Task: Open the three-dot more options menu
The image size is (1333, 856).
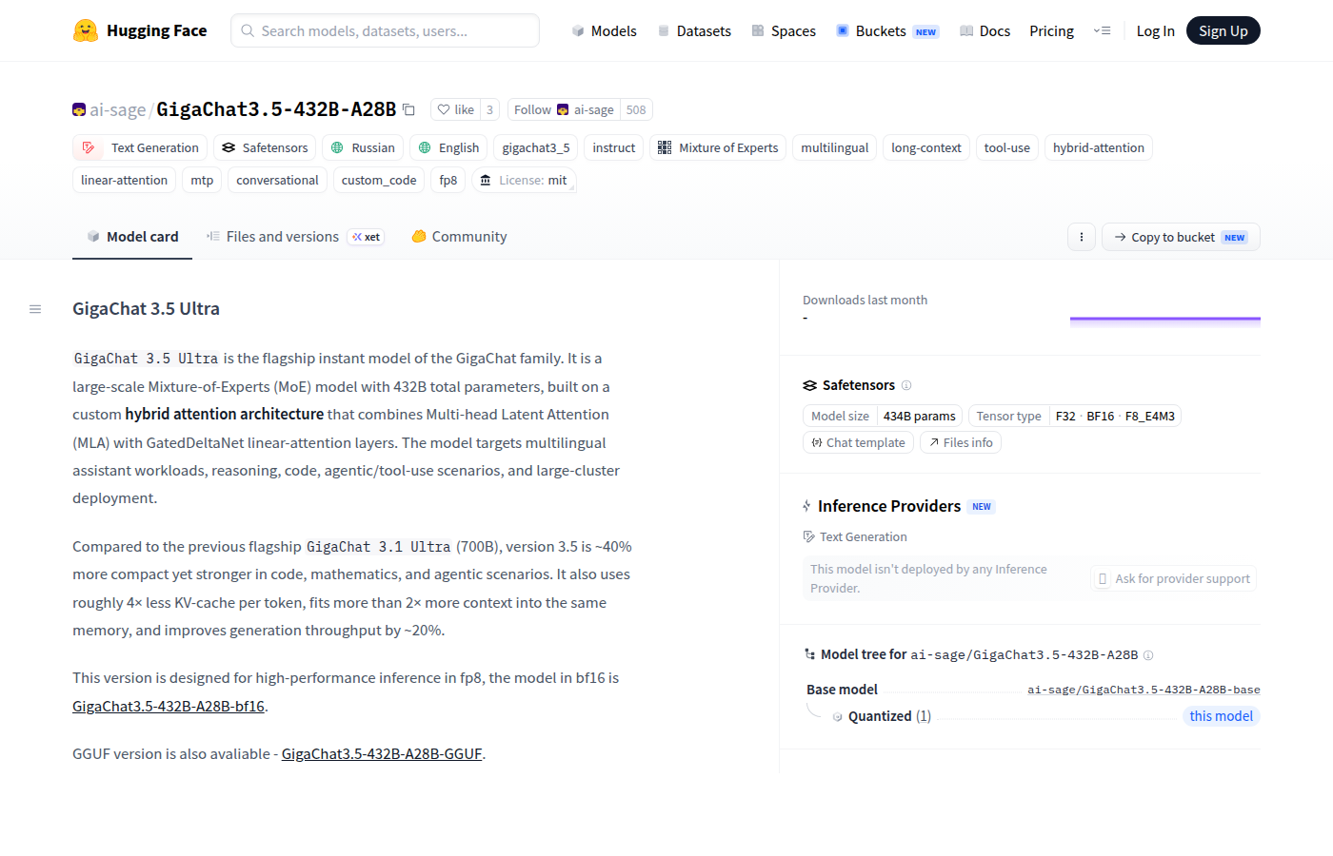Action: click(1082, 237)
